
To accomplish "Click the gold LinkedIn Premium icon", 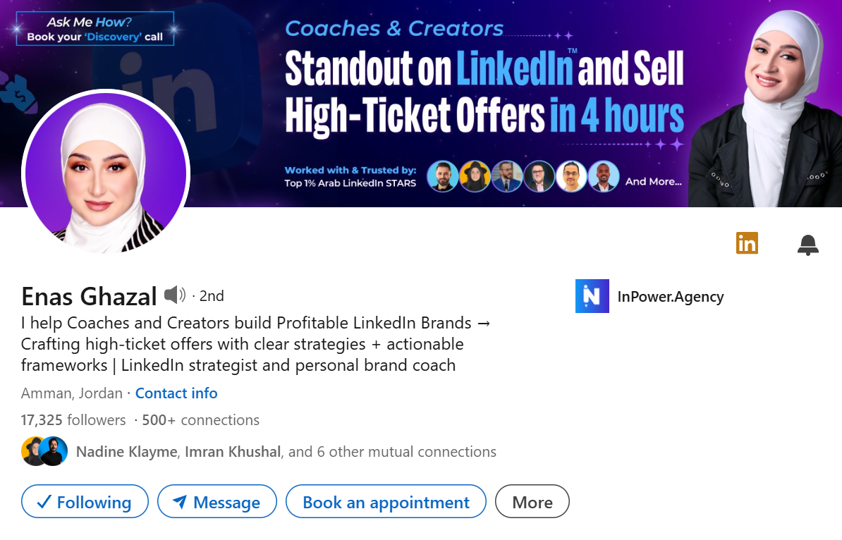I will tap(747, 243).
